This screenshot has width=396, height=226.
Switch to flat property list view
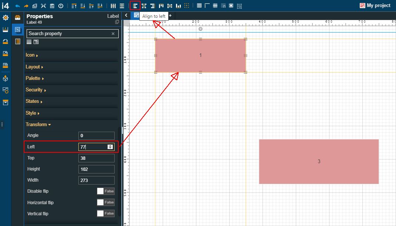click(x=29, y=42)
